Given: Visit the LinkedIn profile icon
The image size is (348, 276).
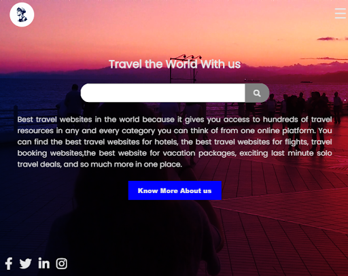Looking at the screenshot, I should (43, 263).
